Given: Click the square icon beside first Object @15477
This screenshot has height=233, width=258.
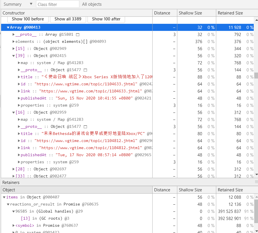Looking at the screenshot, I should [86, 70].
